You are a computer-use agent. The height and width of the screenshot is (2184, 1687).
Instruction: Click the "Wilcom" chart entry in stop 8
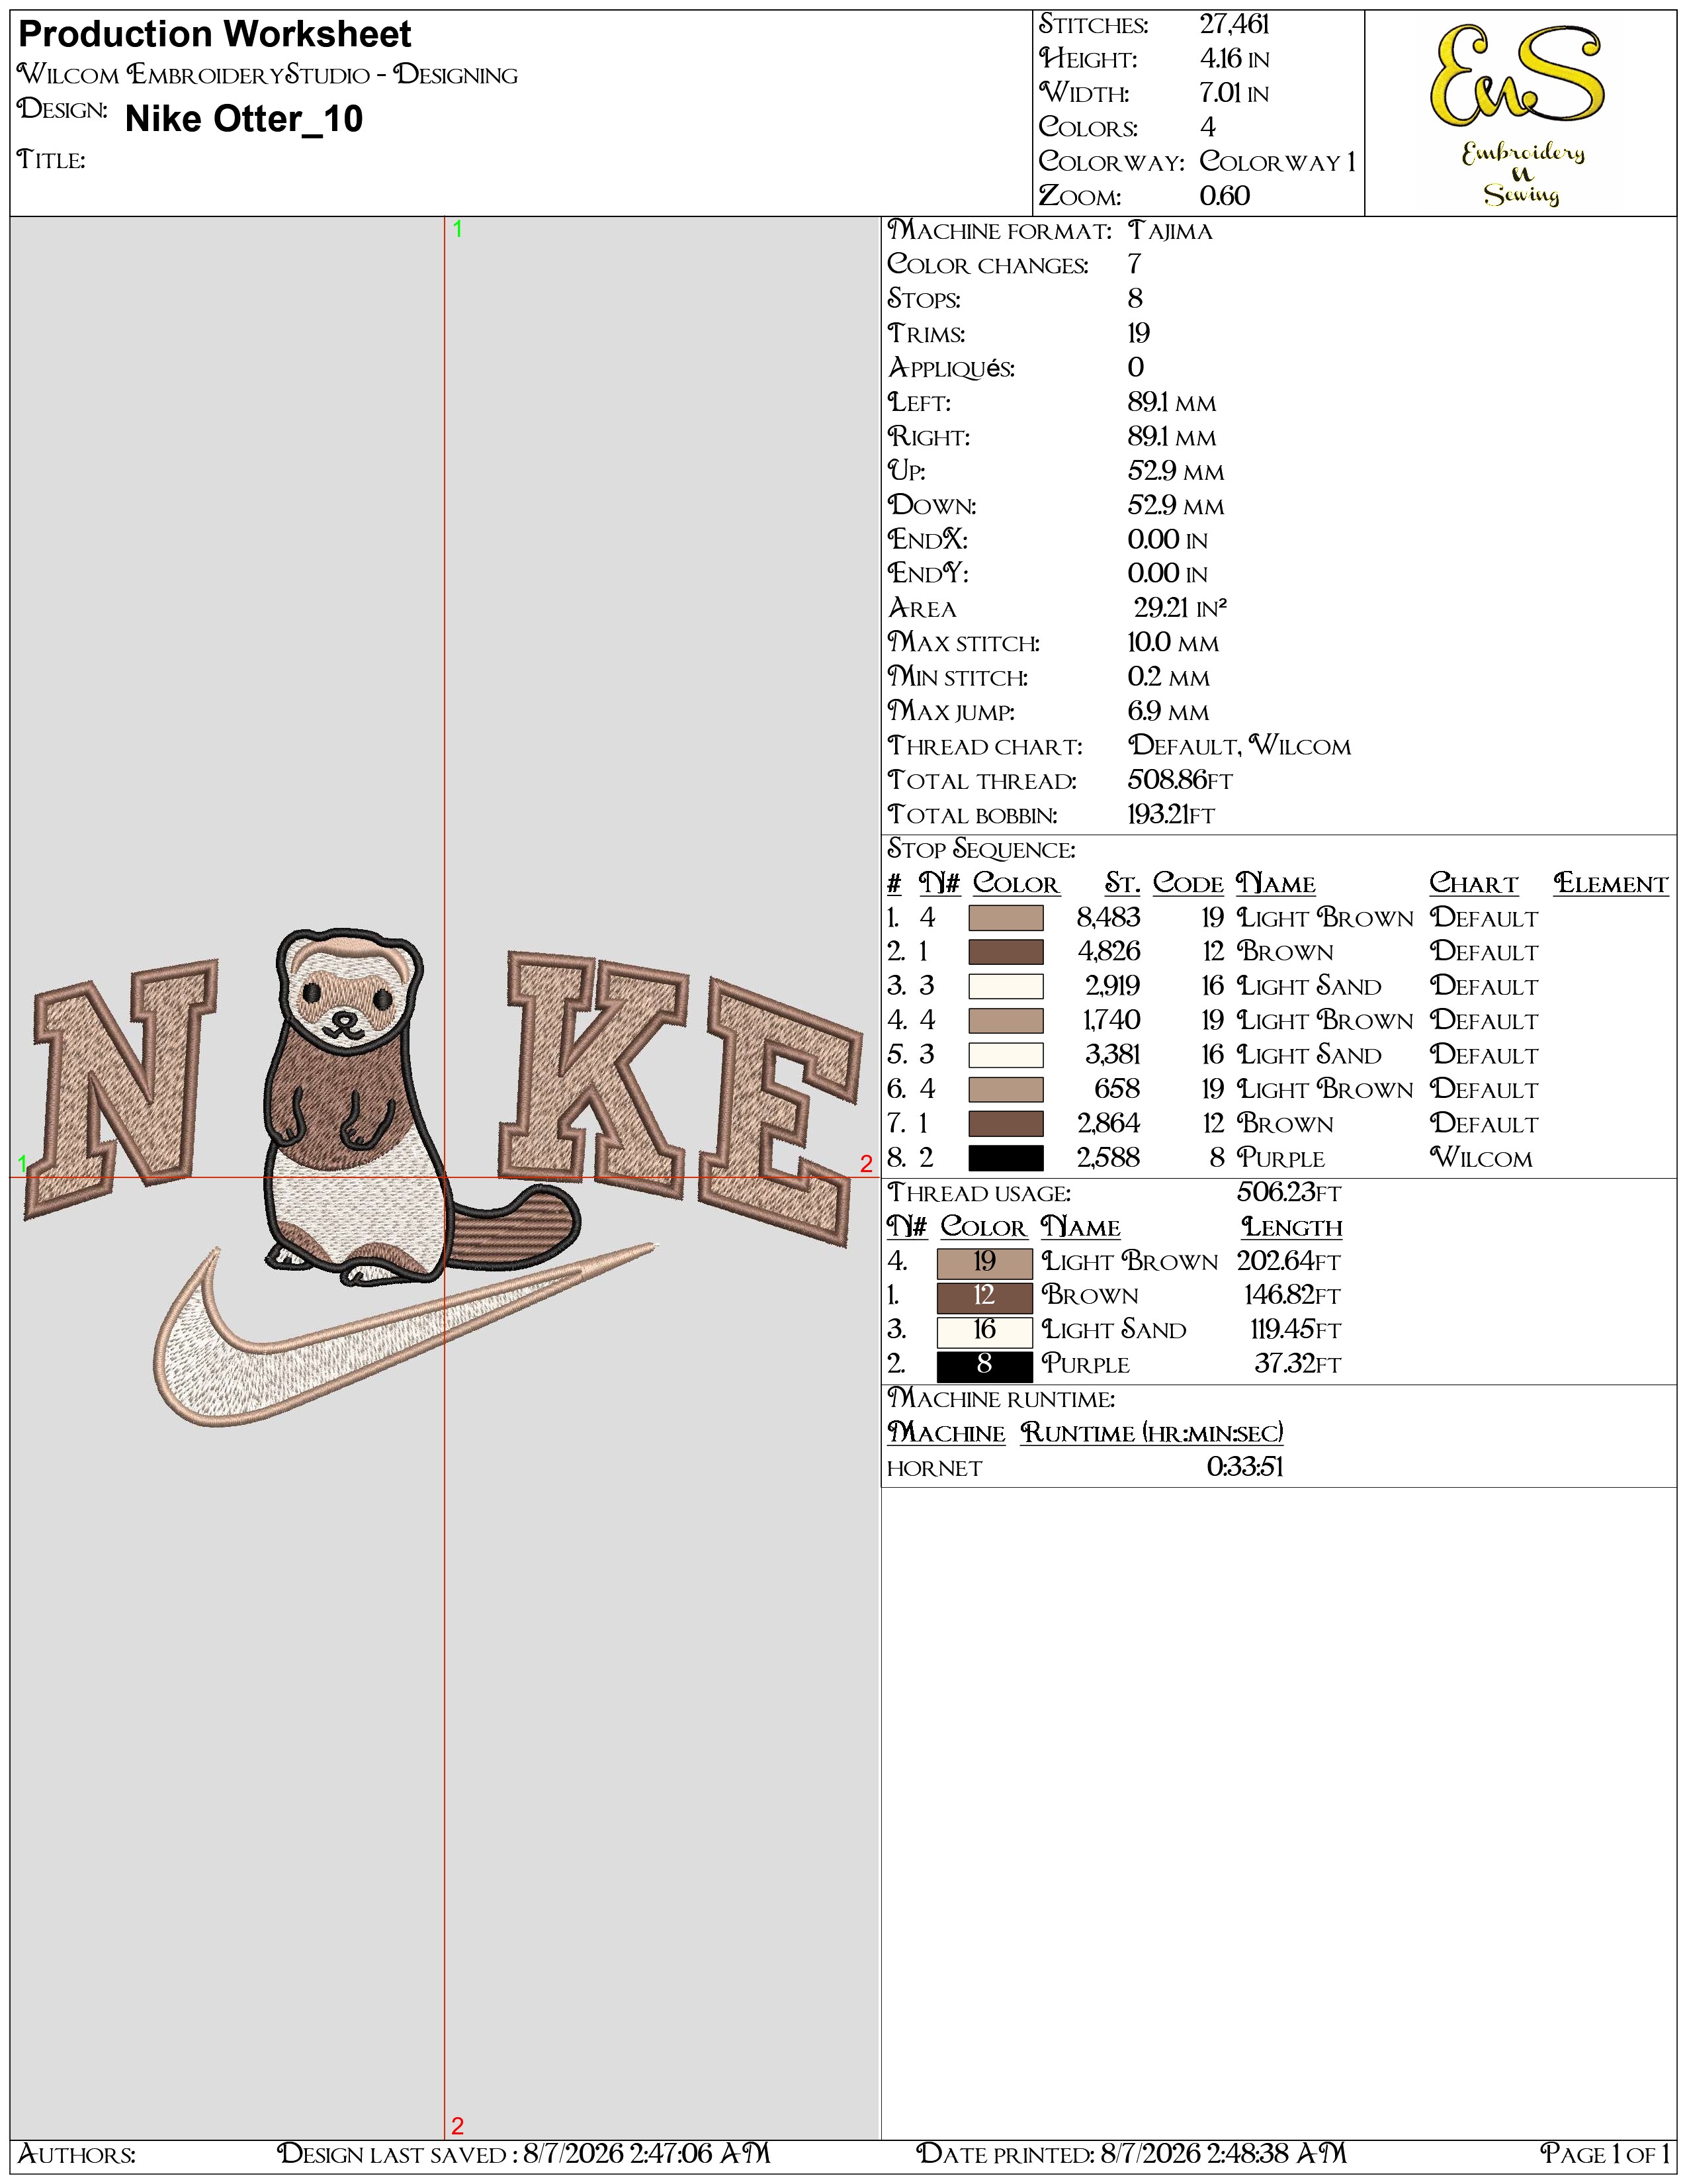point(1480,1158)
